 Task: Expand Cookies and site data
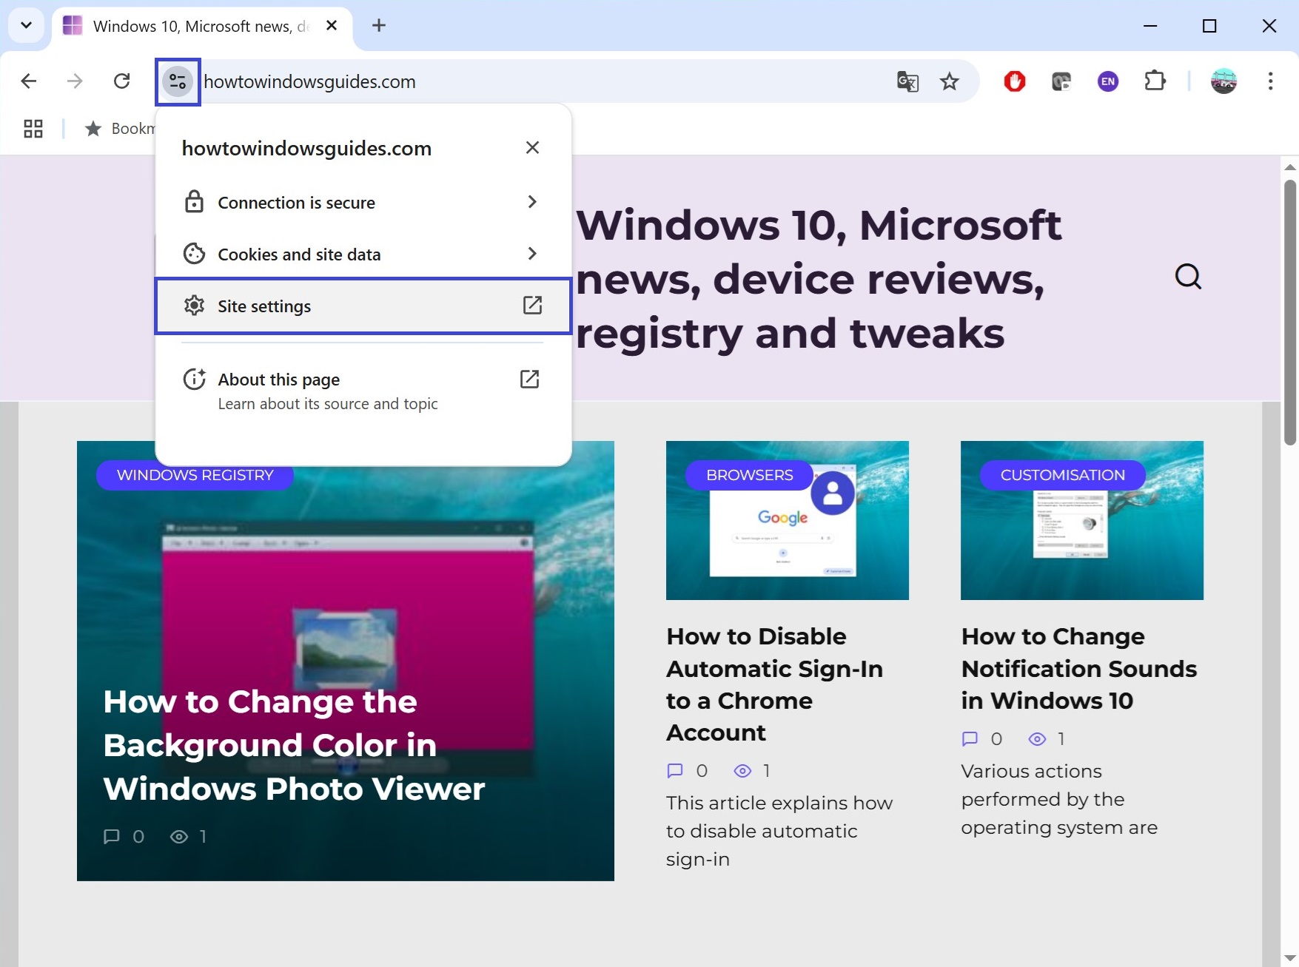pyautogui.click(x=363, y=254)
